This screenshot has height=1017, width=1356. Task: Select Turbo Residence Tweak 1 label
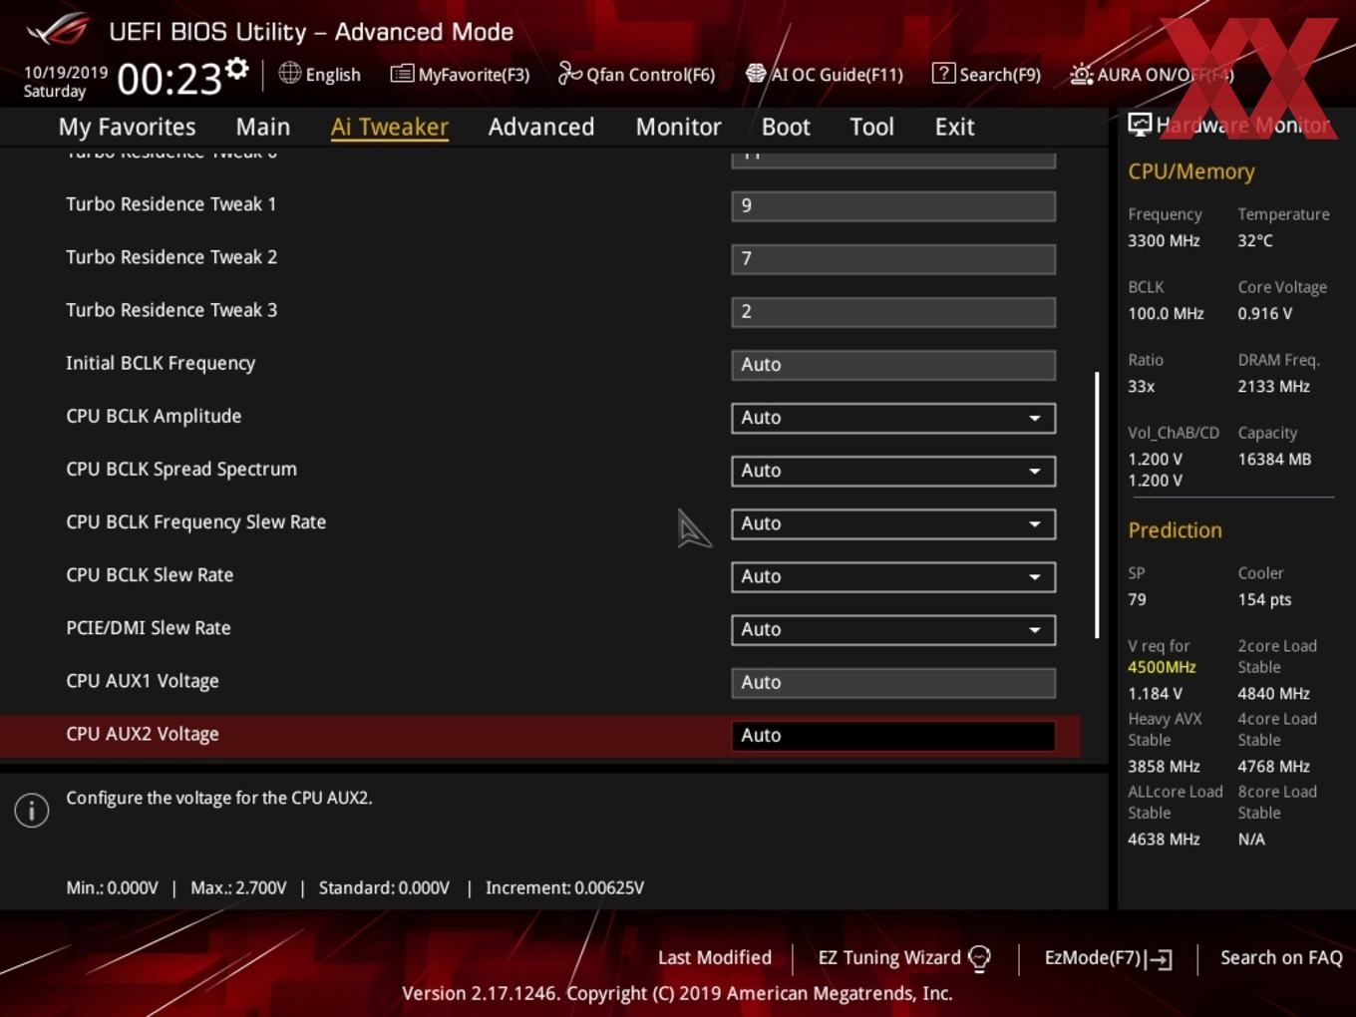[x=171, y=204]
